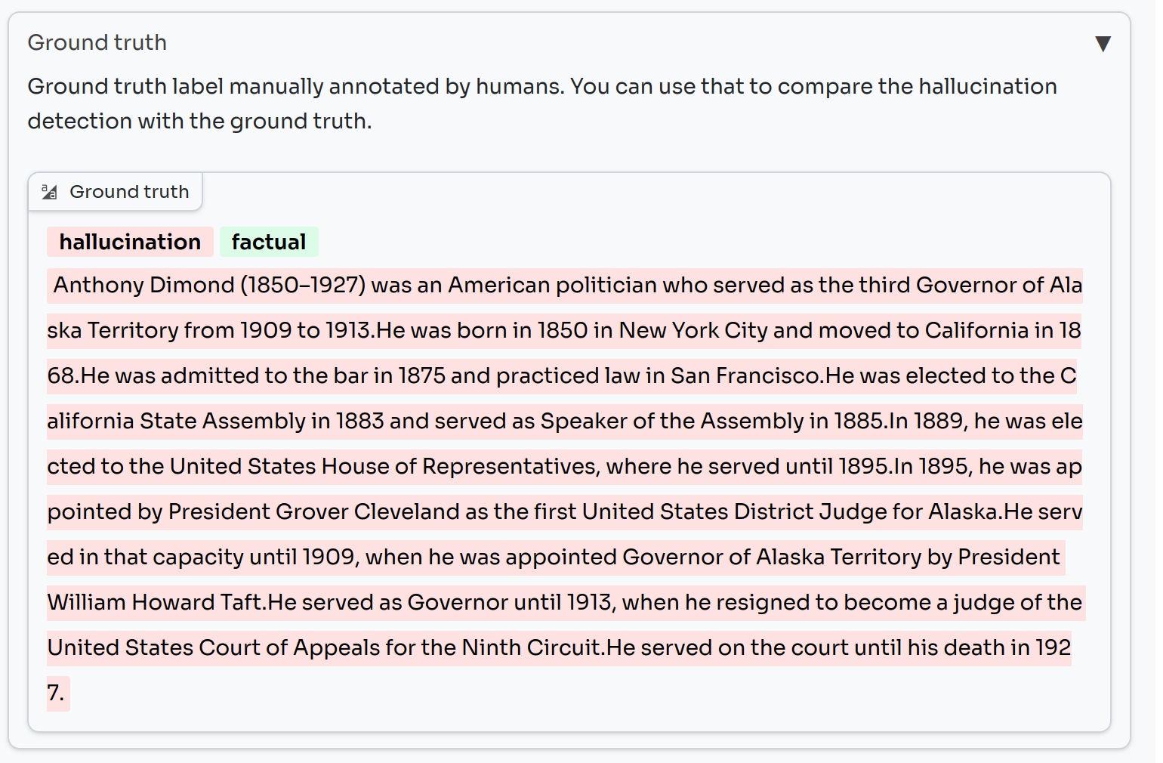The width and height of the screenshot is (1163, 763).
Task: Click the description text about manual annotation
Action: [542, 103]
